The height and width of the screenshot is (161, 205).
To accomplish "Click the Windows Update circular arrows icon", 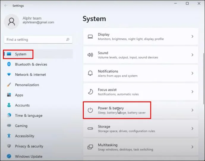I will pos(9,156).
